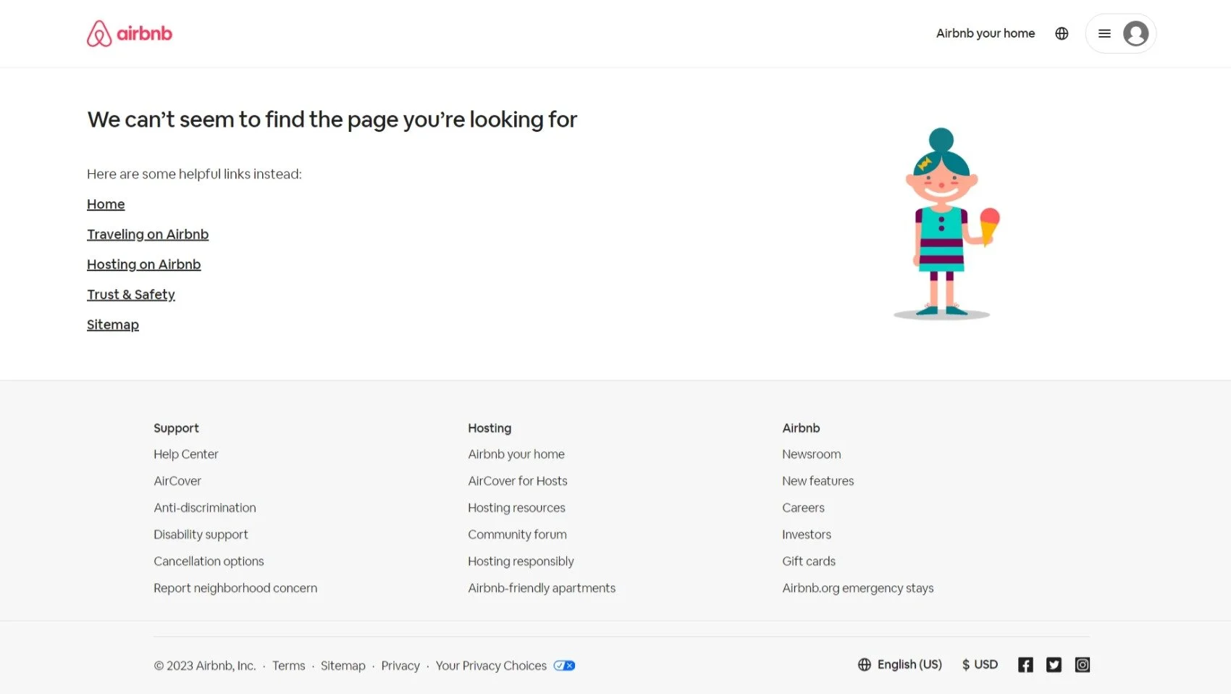This screenshot has width=1231, height=694.
Task: Click the "Support" footer heading
Action: coord(176,428)
